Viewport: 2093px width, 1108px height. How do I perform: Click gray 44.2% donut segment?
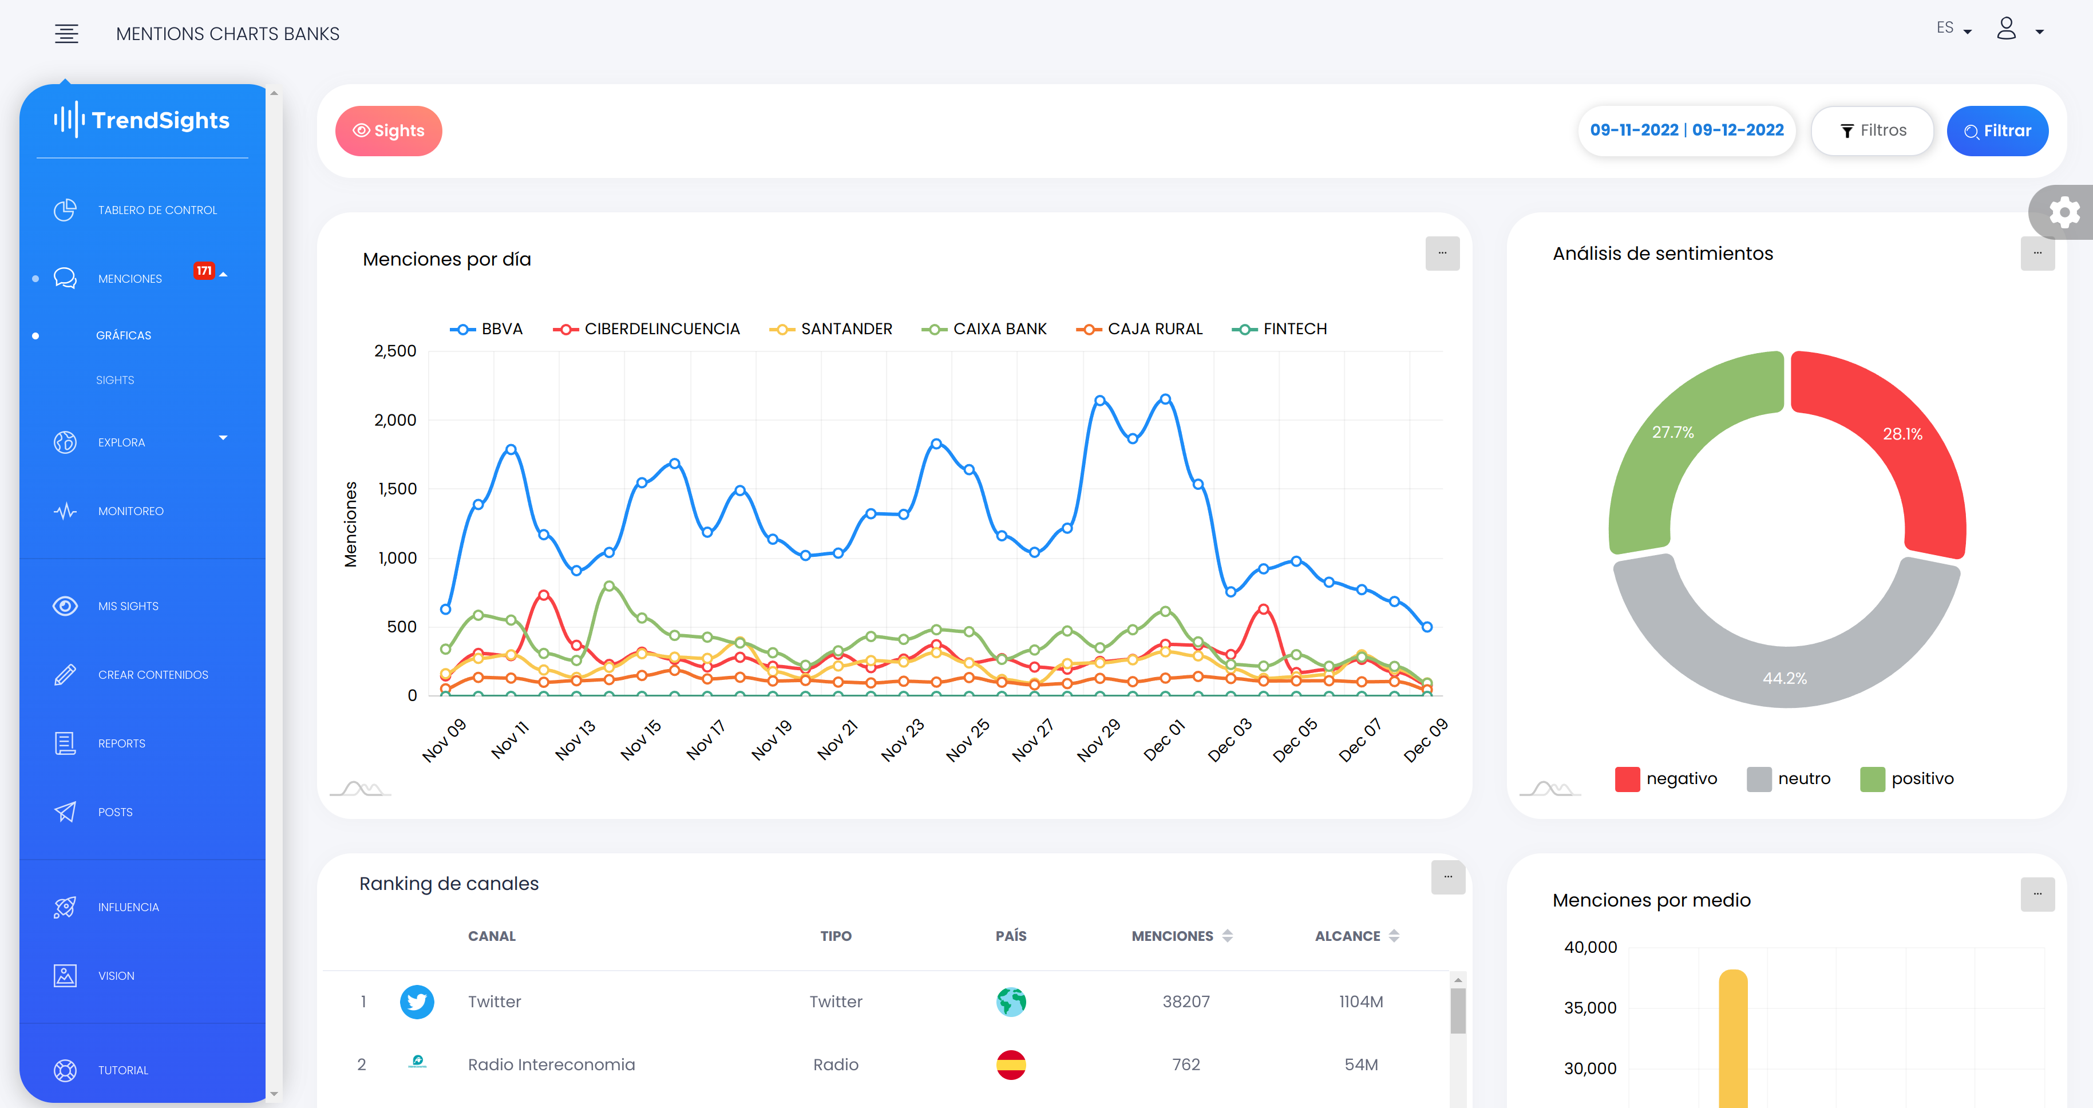1785,678
